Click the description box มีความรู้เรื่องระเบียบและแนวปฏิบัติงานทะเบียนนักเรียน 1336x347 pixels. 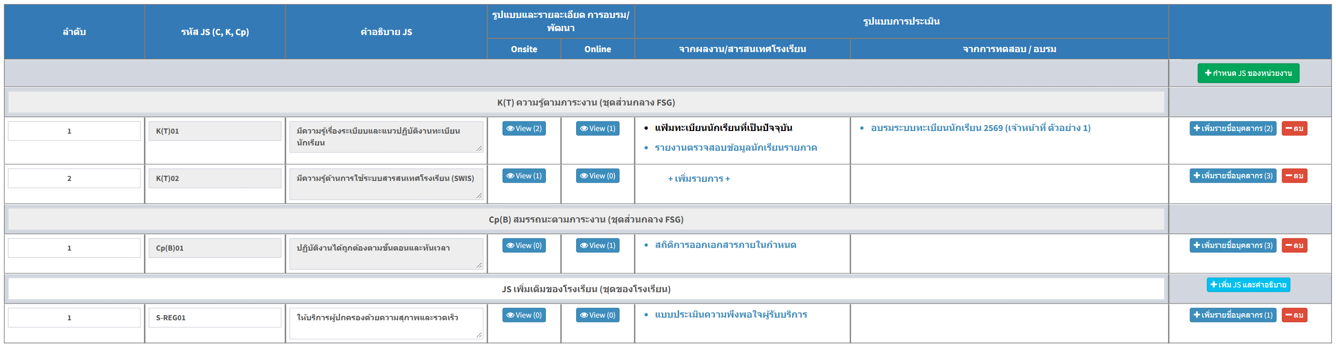(386, 137)
